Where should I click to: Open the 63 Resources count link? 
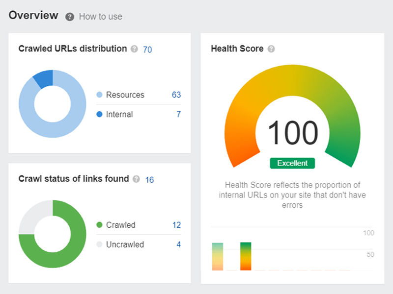click(x=176, y=95)
